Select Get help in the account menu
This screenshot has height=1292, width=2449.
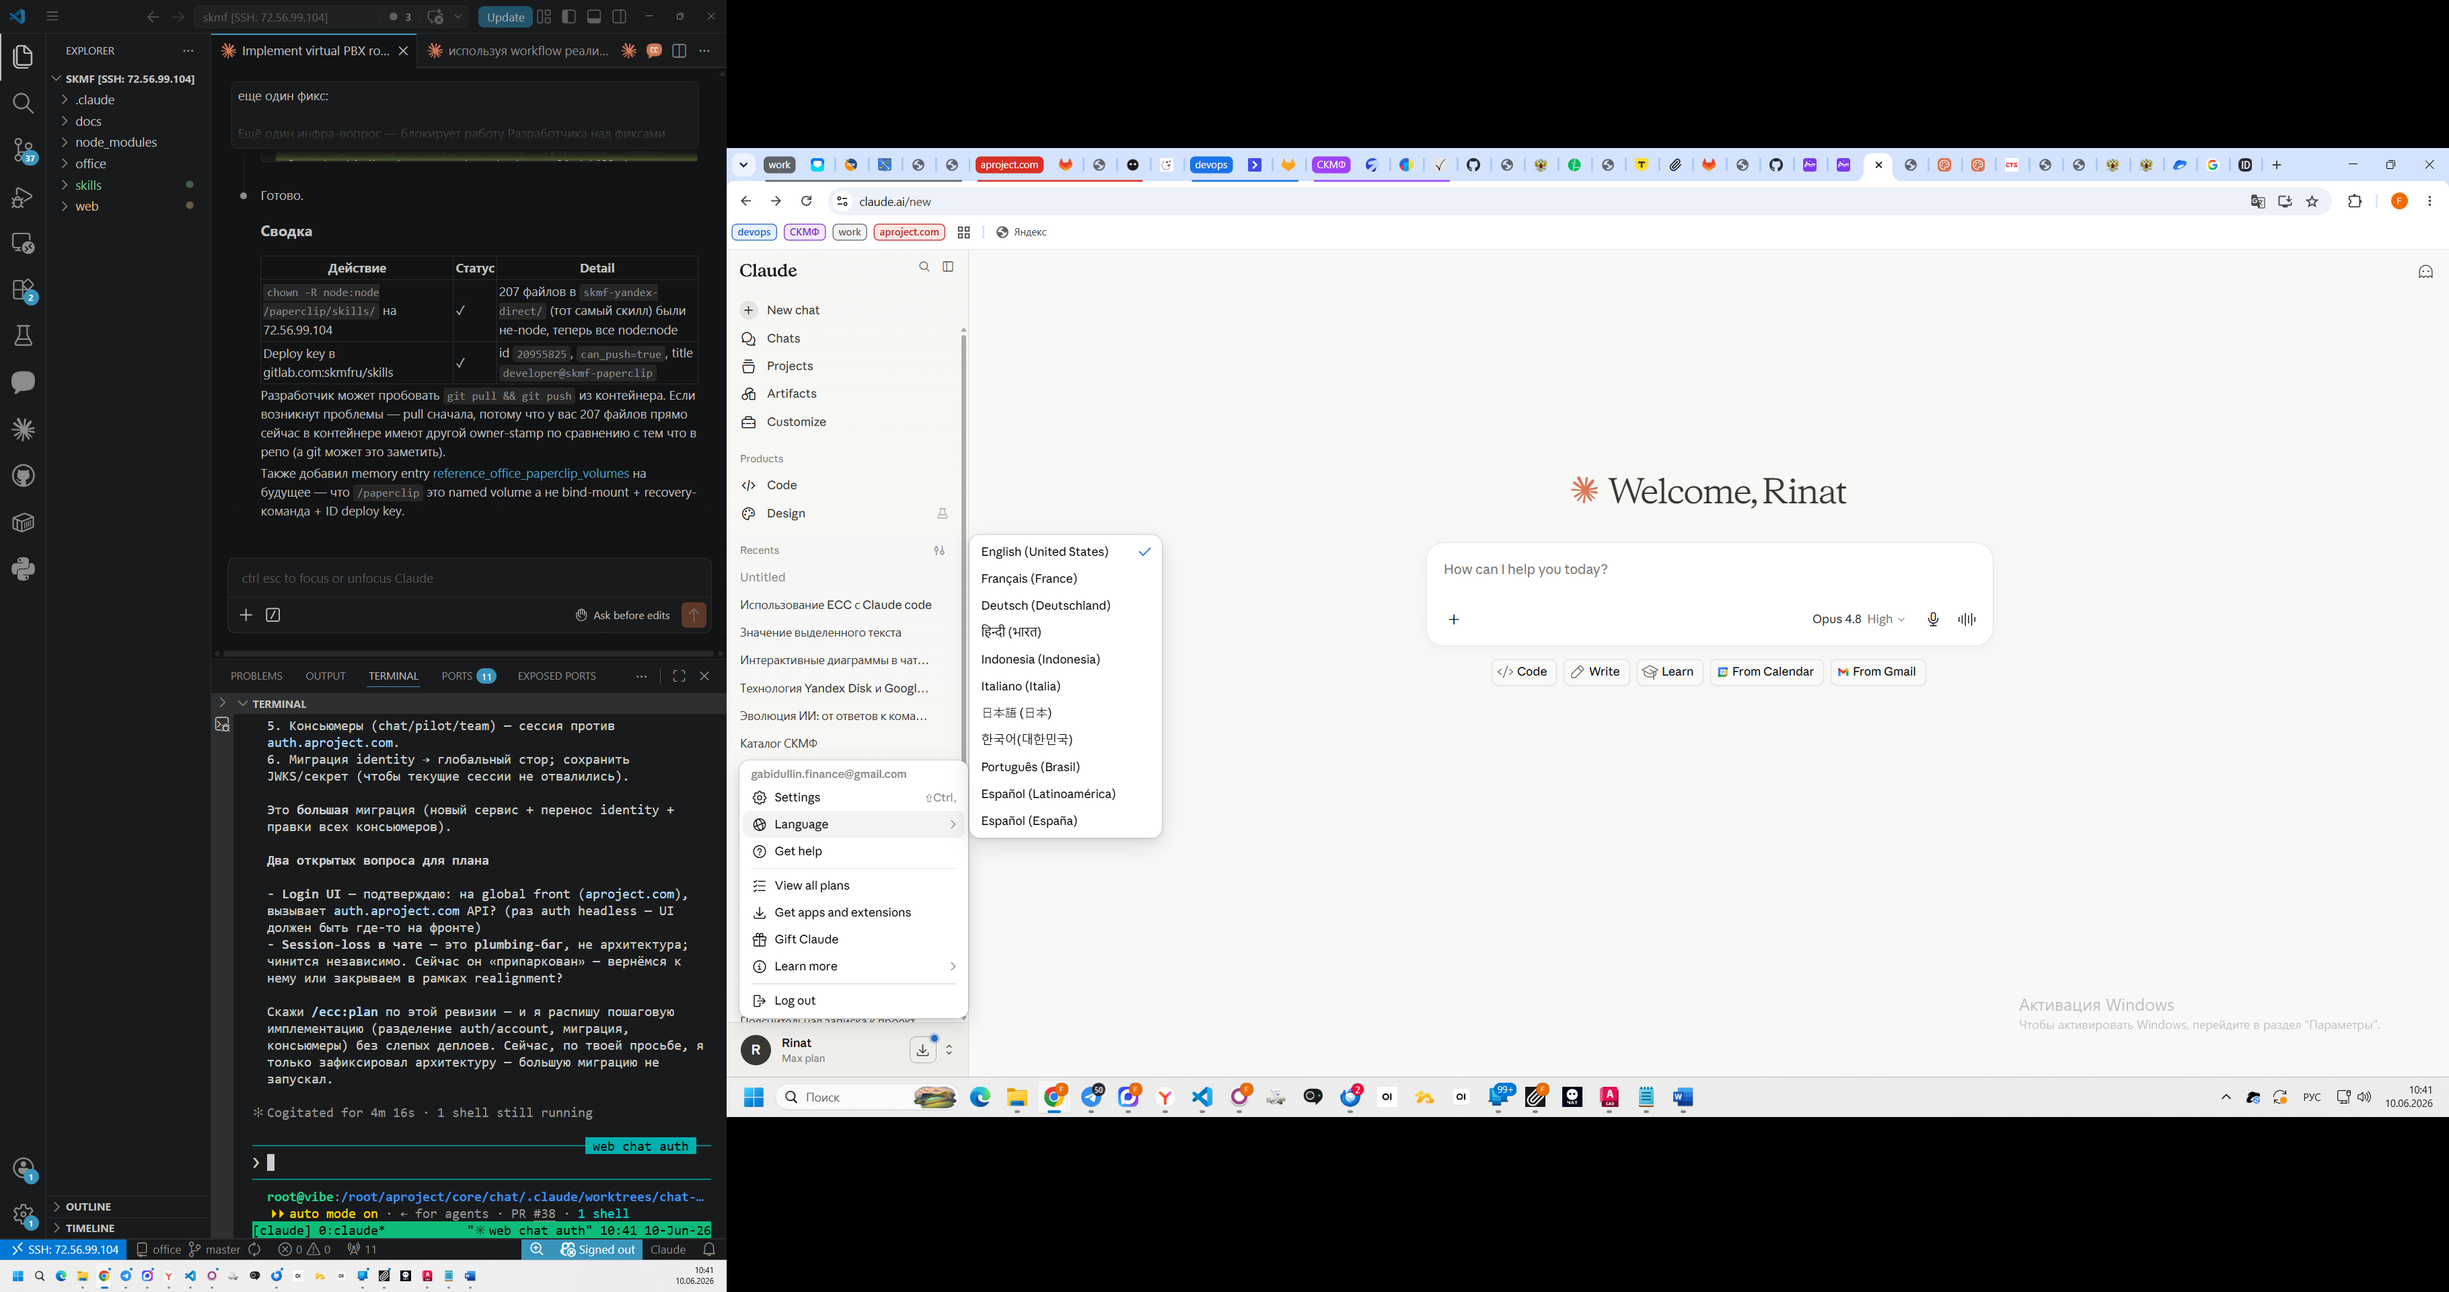coord(854,852)
